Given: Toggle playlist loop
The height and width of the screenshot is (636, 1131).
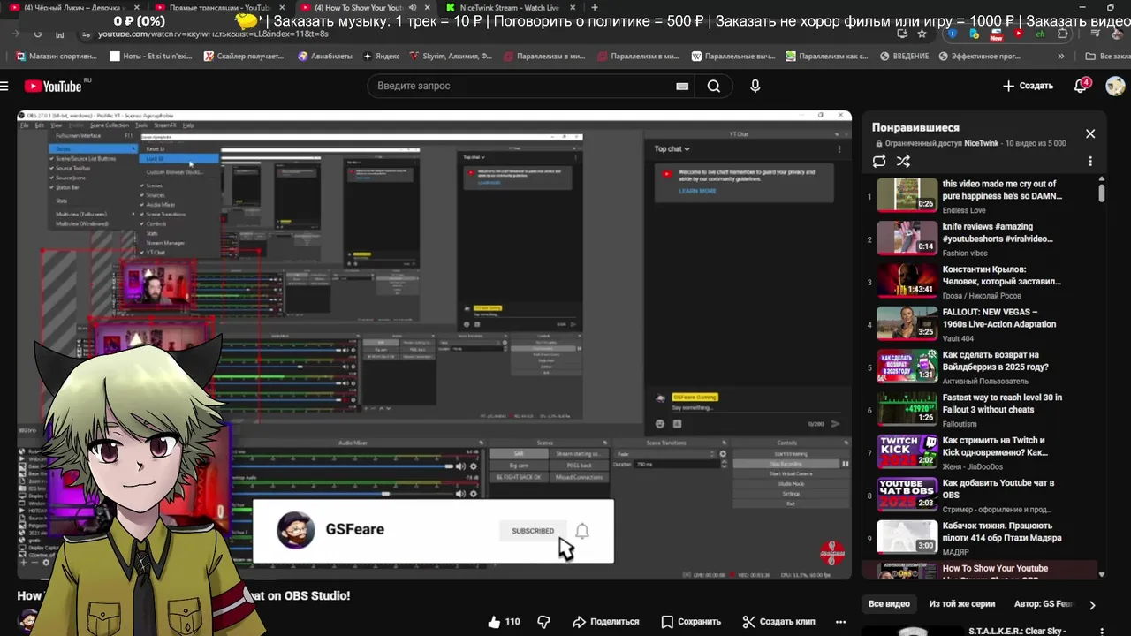Looking at the screenshot, I should 879,162.
